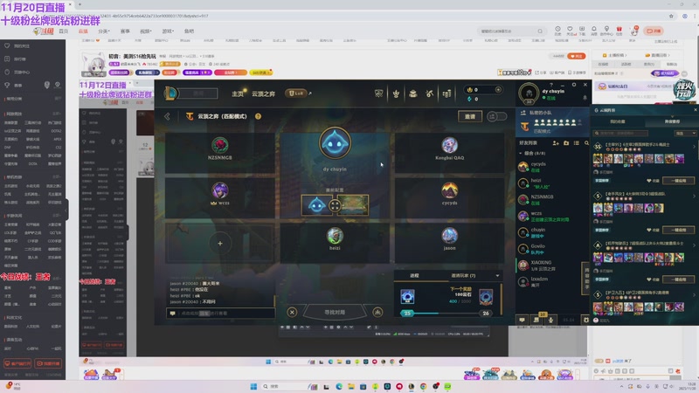Open the voice microphone icon in friends panel
699x393 pixels.
551,320
